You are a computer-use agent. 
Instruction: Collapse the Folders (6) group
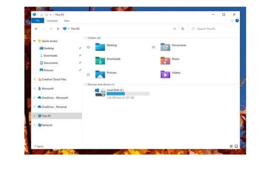(x=85, y=38)
